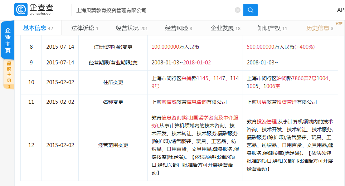The width and height of the screenshot is (345, 186).
Task: Click the 2008-01-03~2018-01-02 period value
Action: tap(181, 63)
